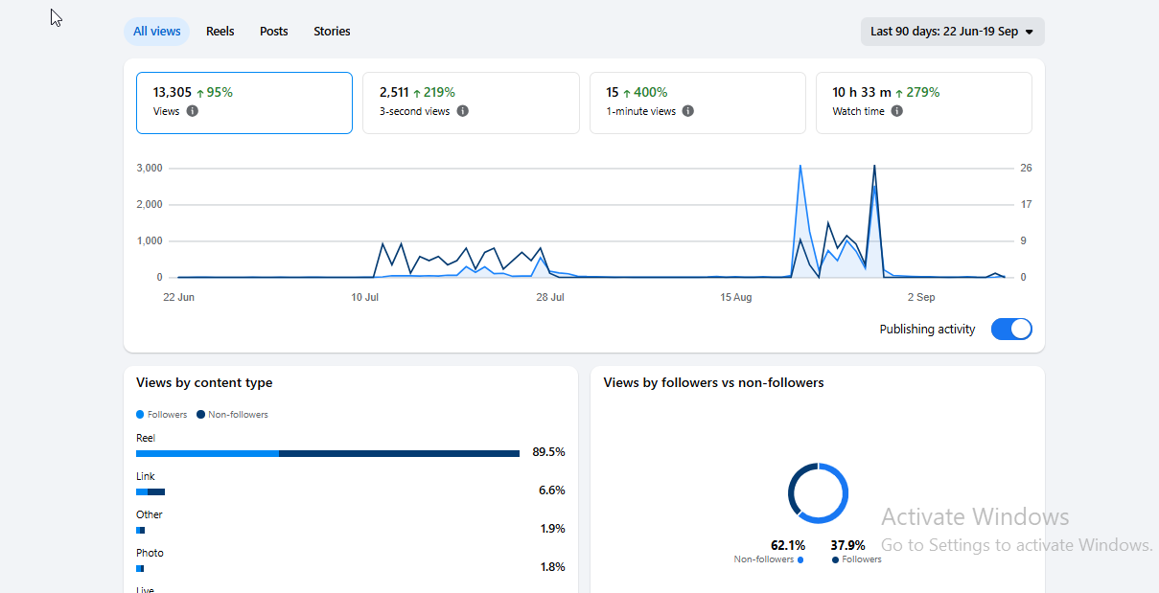
Task: Select the Stories tab
Action: click(x=332, y=32)
